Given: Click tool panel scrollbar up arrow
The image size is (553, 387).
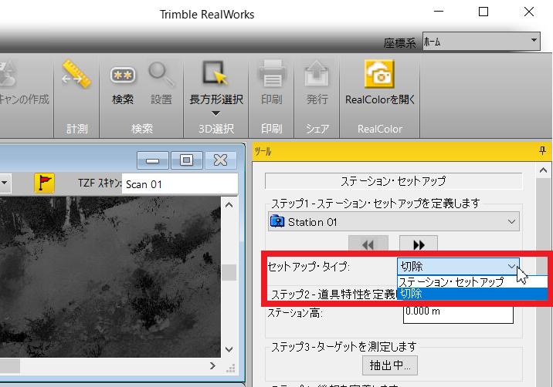Looking at the screenshot, I should click(x=543, y=170).
